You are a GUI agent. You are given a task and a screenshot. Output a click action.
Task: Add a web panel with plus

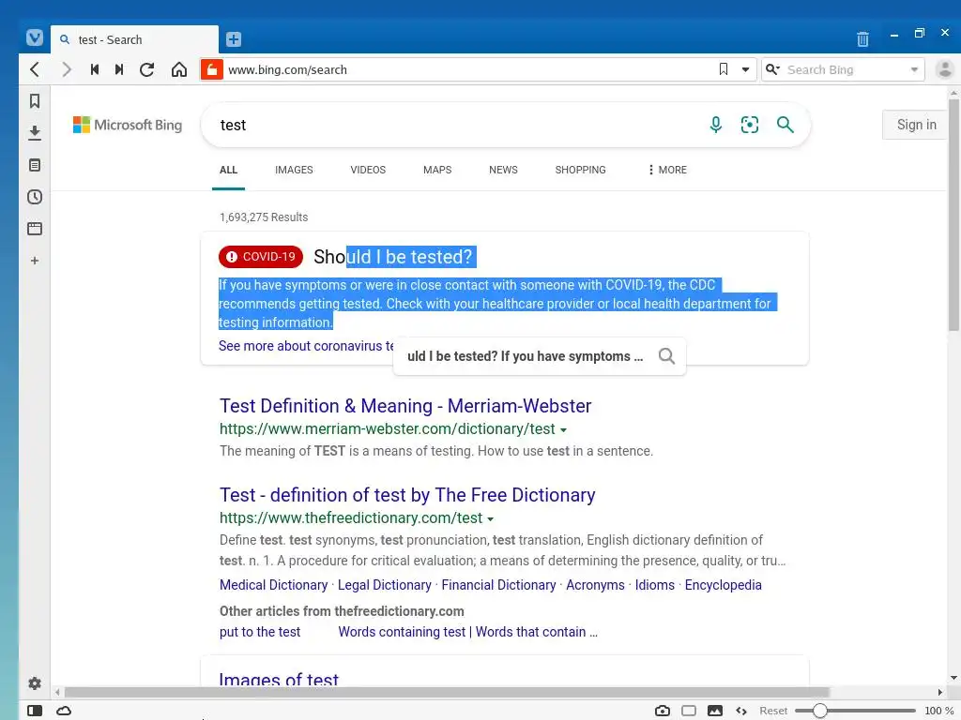click(x=35, y=261)
